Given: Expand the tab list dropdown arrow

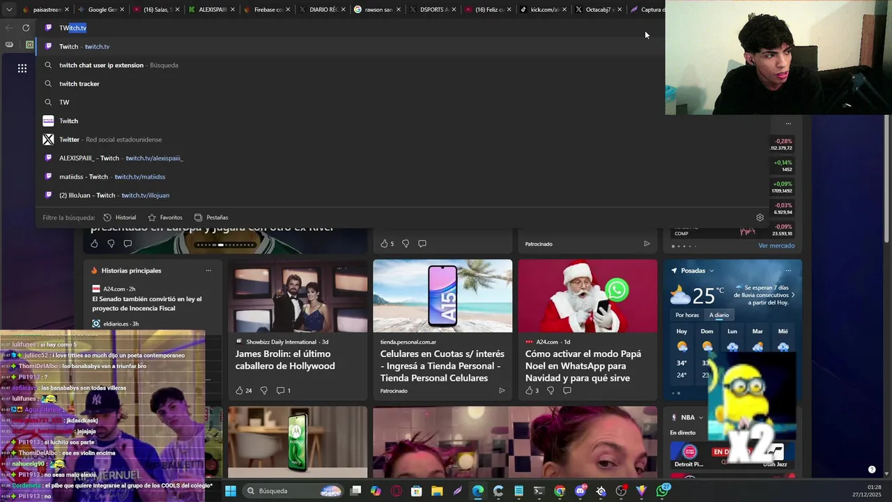Looking at the screenshot, I should 9,10.
